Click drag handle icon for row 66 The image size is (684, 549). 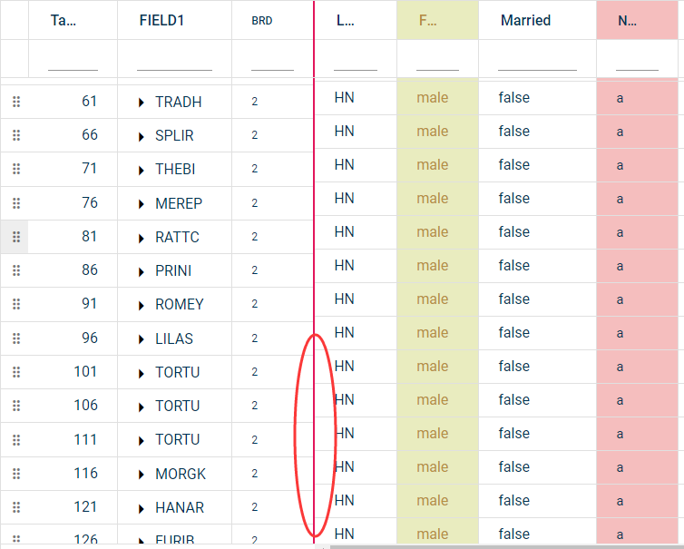pos(15,135)
